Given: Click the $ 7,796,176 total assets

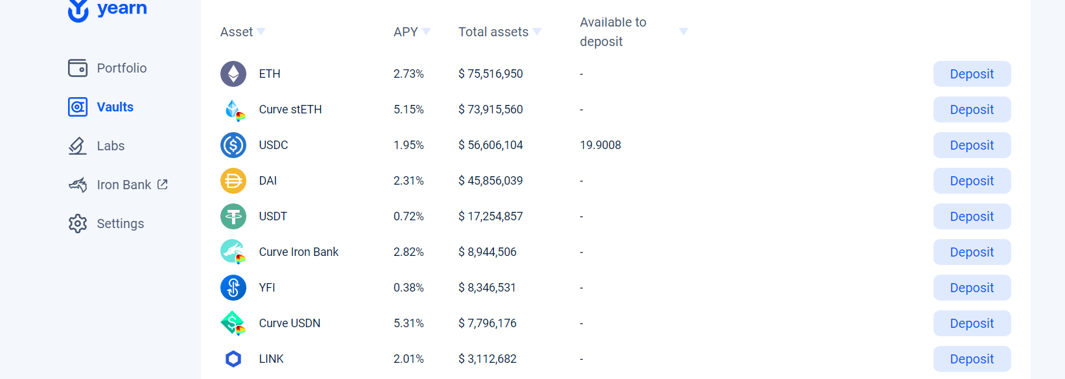Looking at the screenshot, I should [x=487, y=323].
